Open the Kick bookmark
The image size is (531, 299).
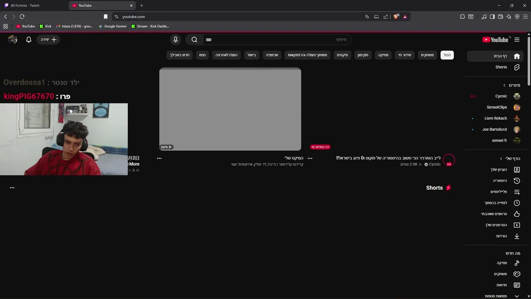[x=45, y=26]
